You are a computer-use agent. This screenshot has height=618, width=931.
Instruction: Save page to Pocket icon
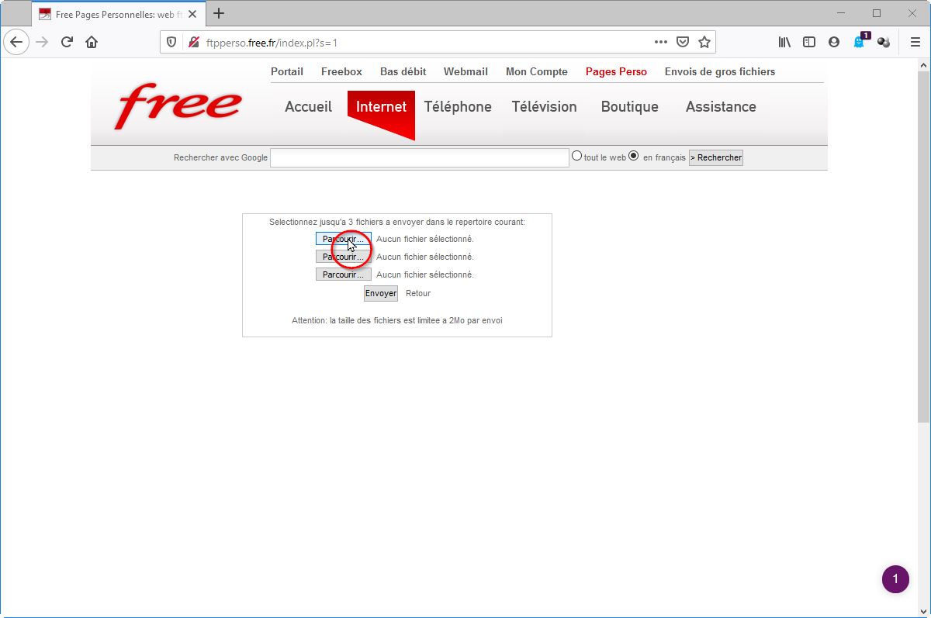point(683,43)
